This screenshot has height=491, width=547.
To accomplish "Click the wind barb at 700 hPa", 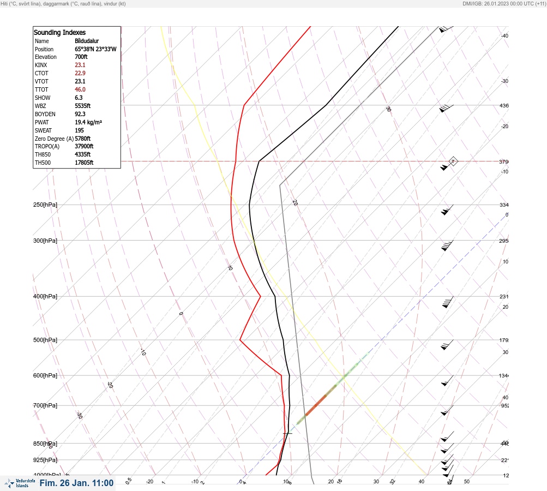I will (x=447, y=410).
